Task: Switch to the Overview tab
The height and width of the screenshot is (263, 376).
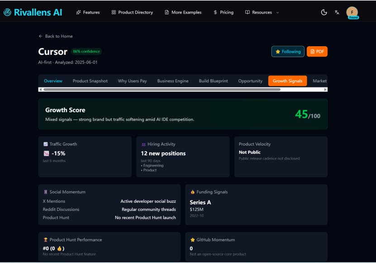Action: pyautogui.click(x=53, y=81)
